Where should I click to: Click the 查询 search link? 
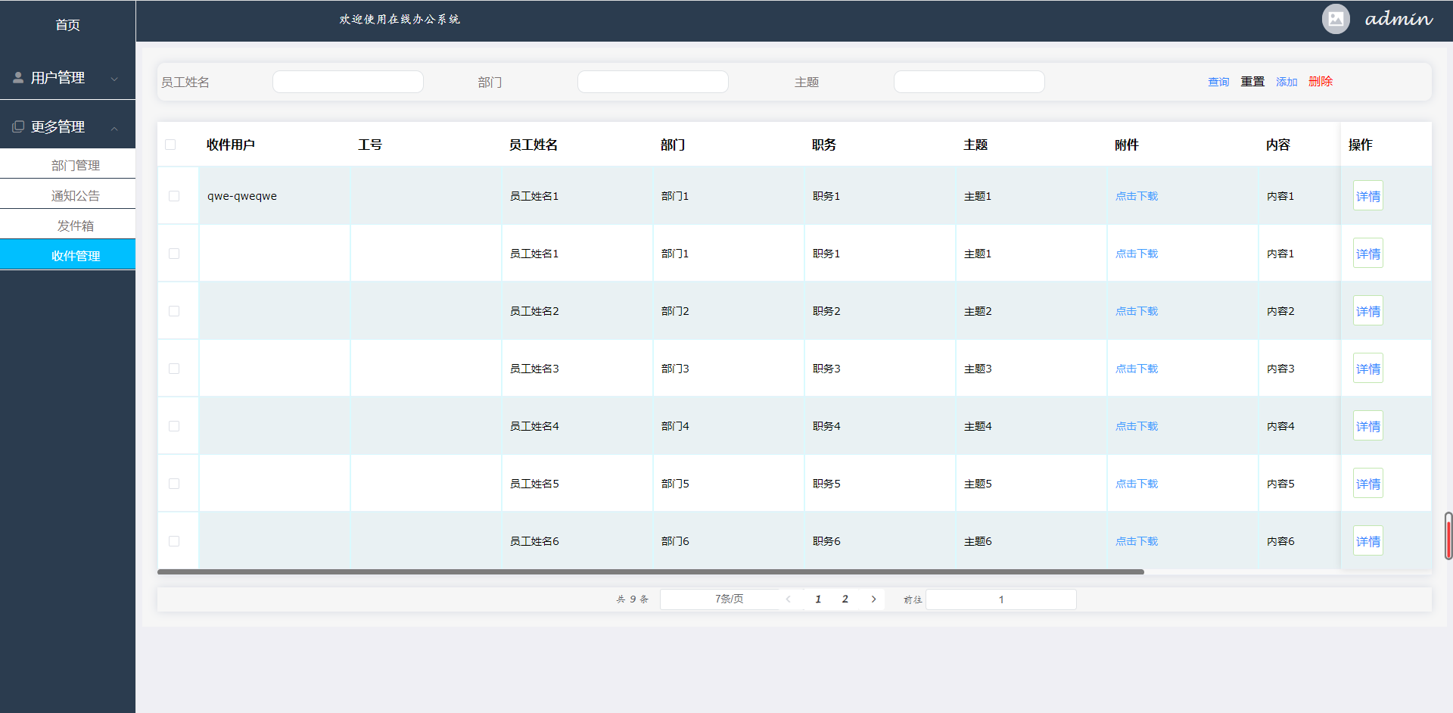[1218, 81]
